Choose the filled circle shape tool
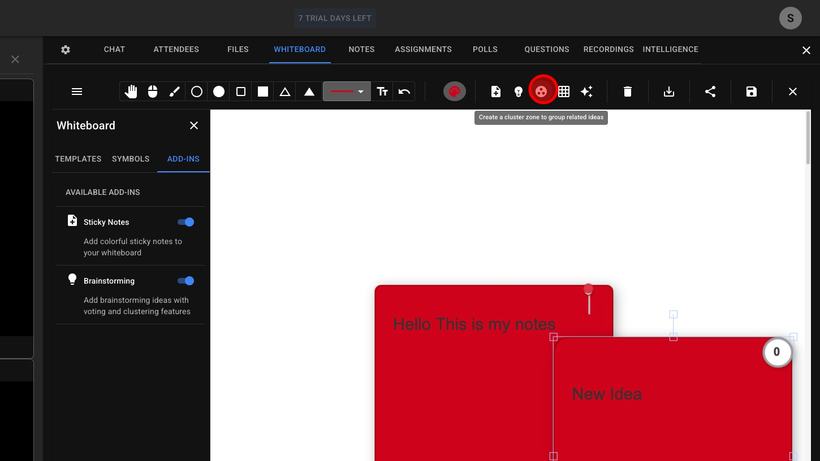 coord(219,92)
